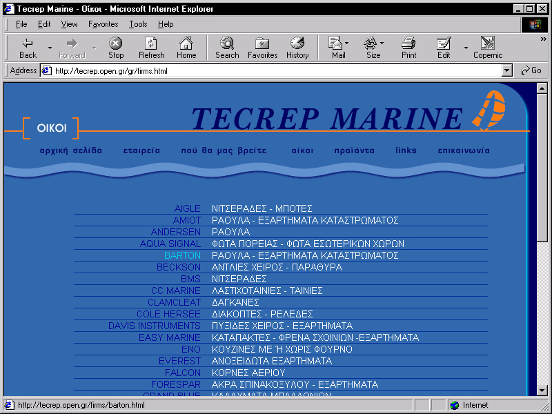Open the EASY MARINE firm link
The width and height of the screenshot is (552, 414).
point(169,337)
